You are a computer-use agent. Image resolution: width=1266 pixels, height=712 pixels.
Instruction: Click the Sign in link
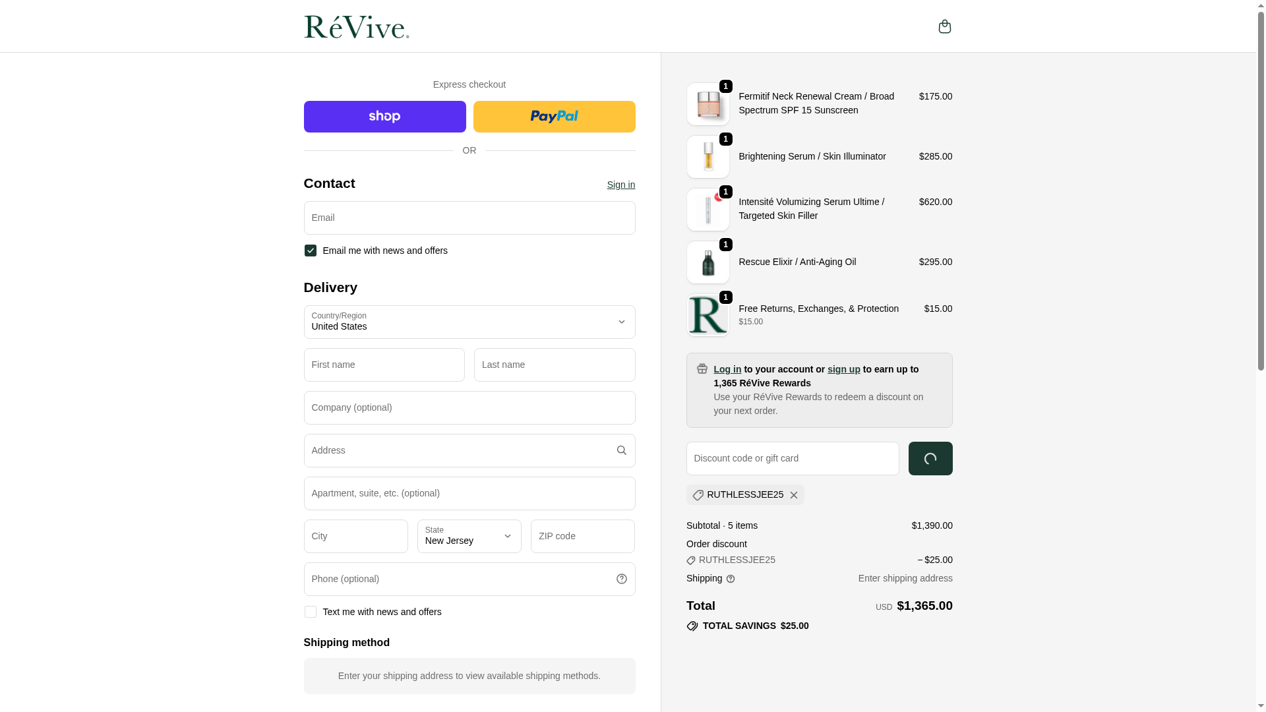pos(620,185)
